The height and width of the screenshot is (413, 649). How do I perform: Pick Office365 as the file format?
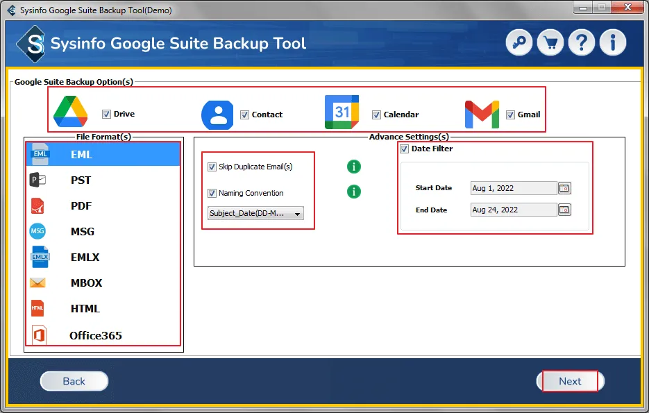coord(95,336)
